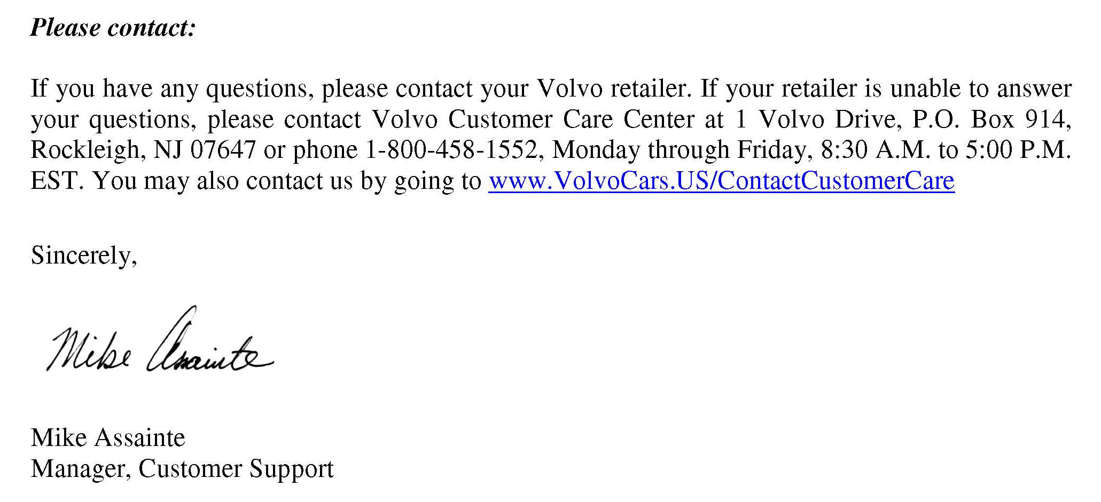Click 'your questions' at second line start

[x=110, y=119]
